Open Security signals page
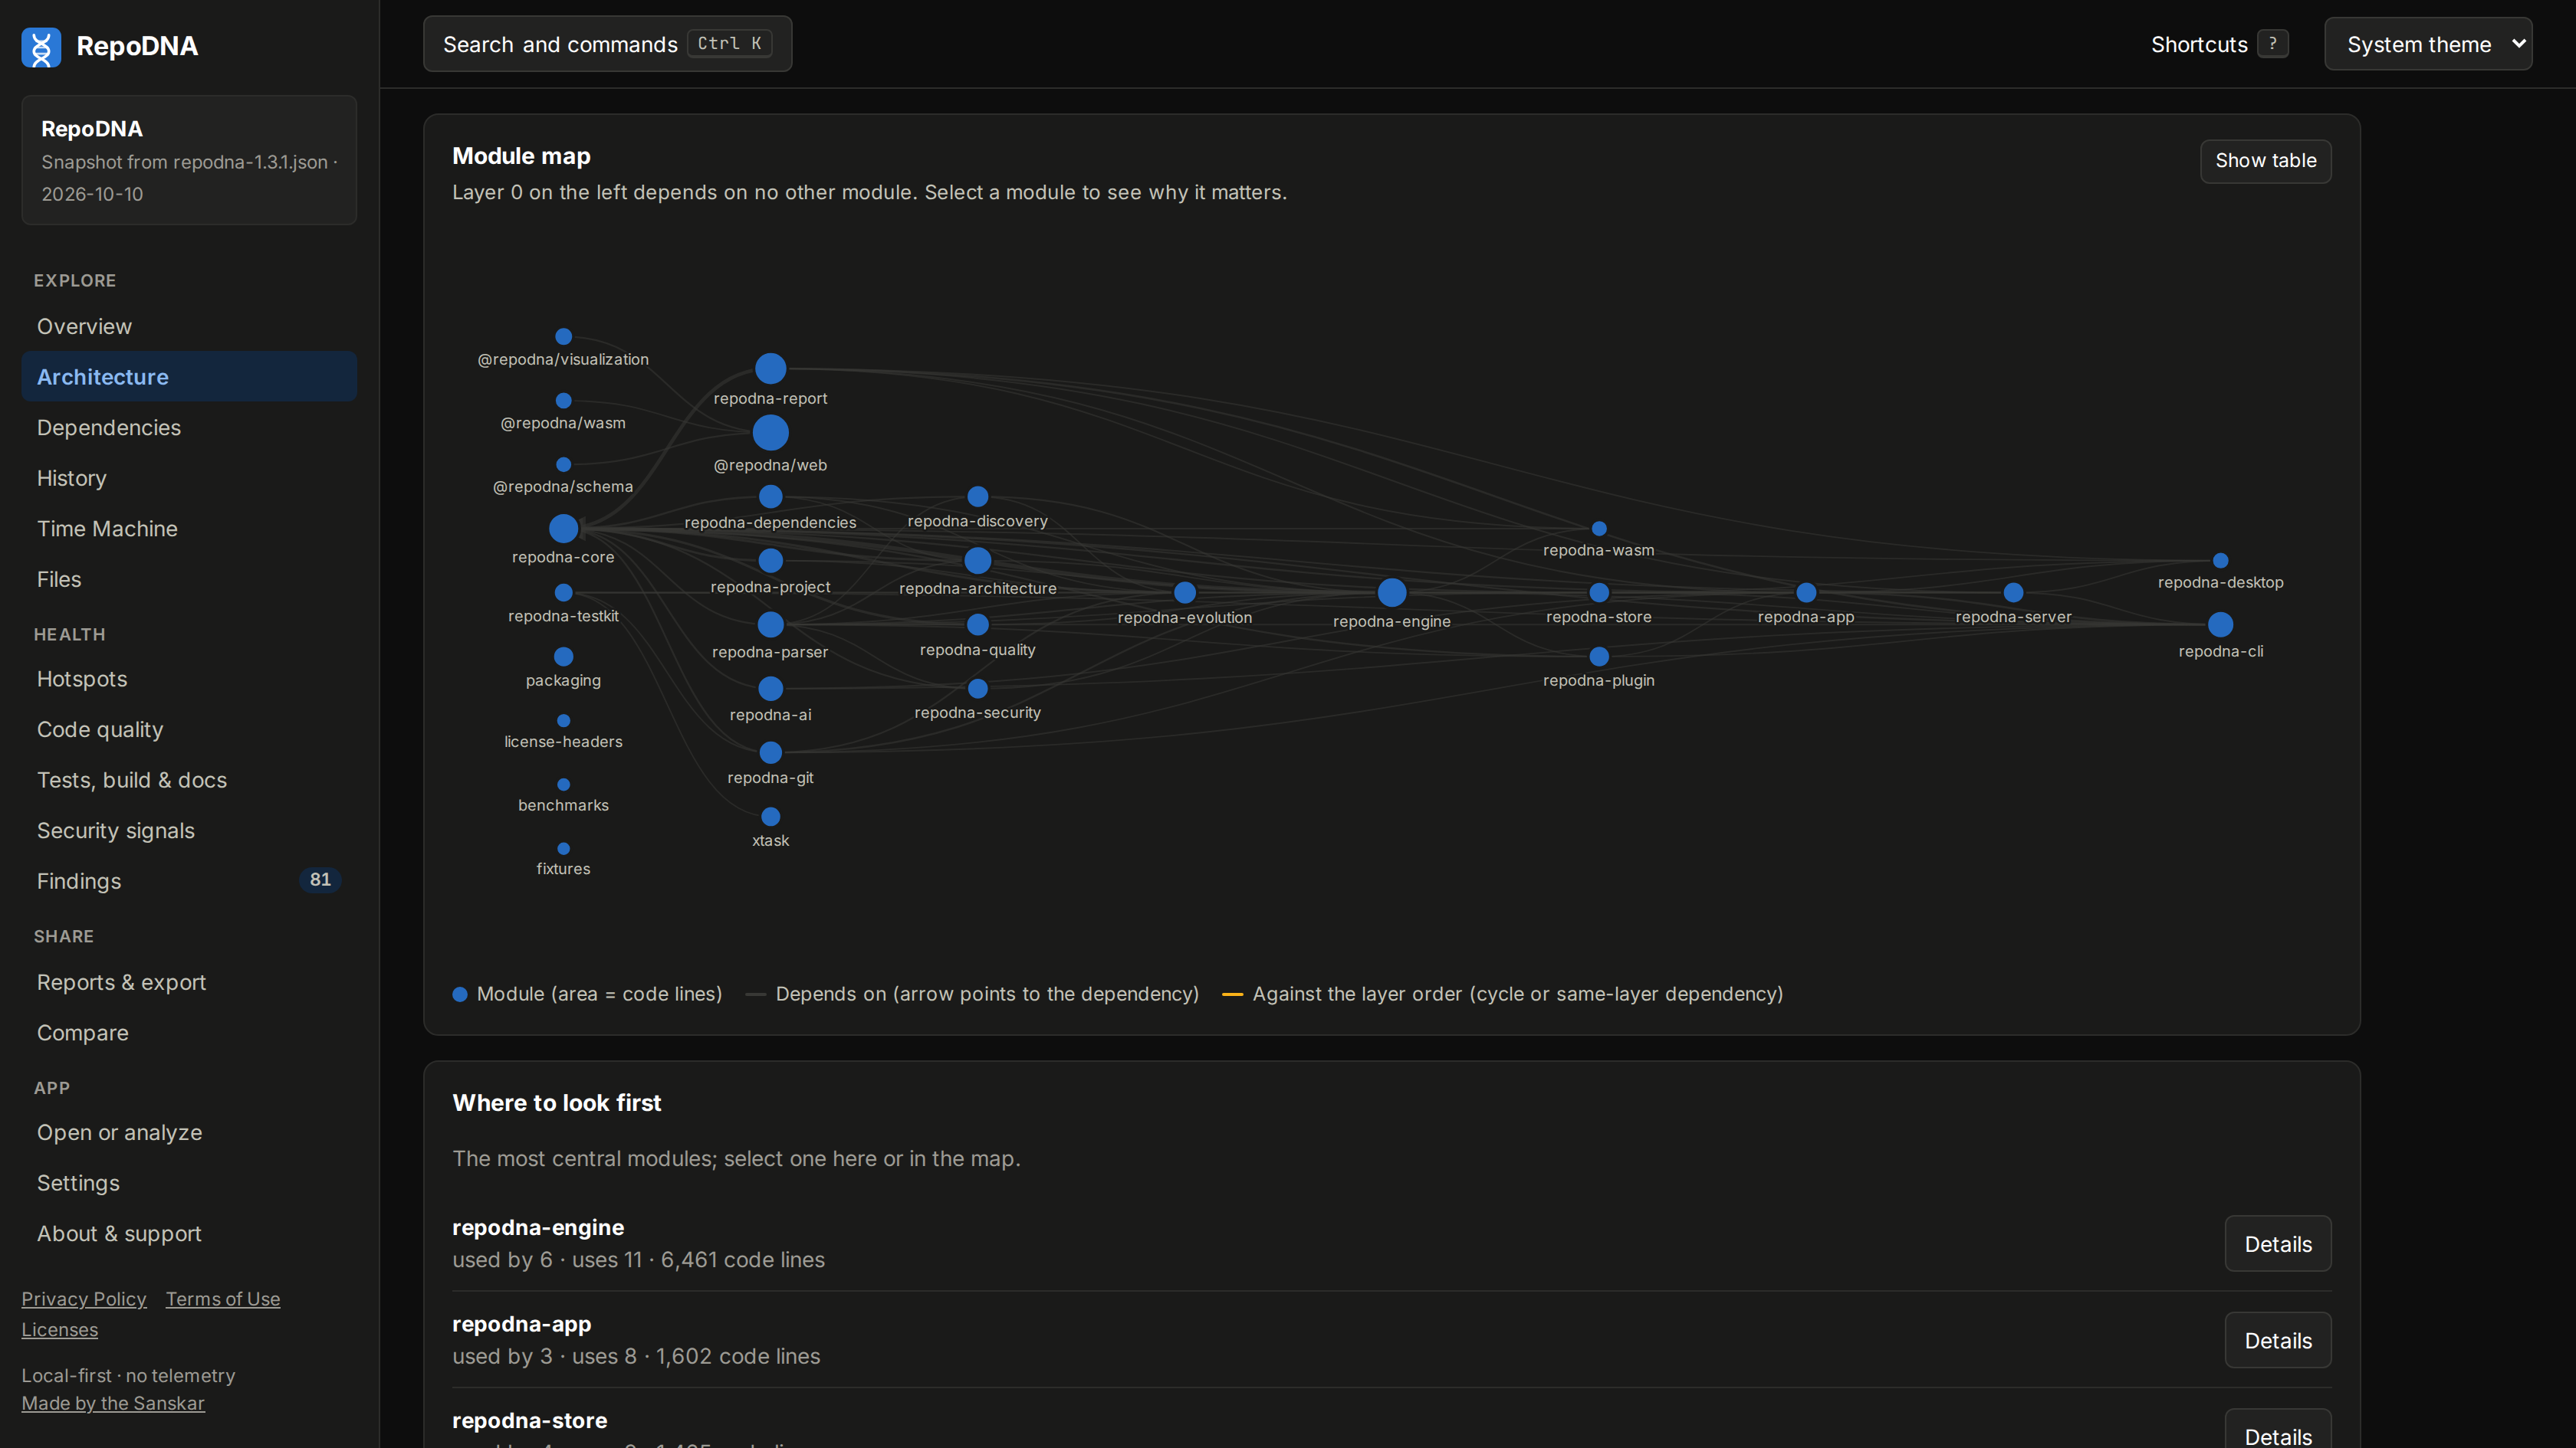The height and width of the screenshot is (1448, 2576). pos(189,830)
